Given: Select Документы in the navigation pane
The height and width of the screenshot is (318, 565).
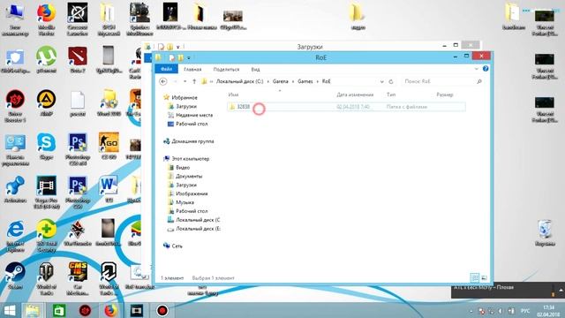Looking at the screenshot, I should pos(189,176).
